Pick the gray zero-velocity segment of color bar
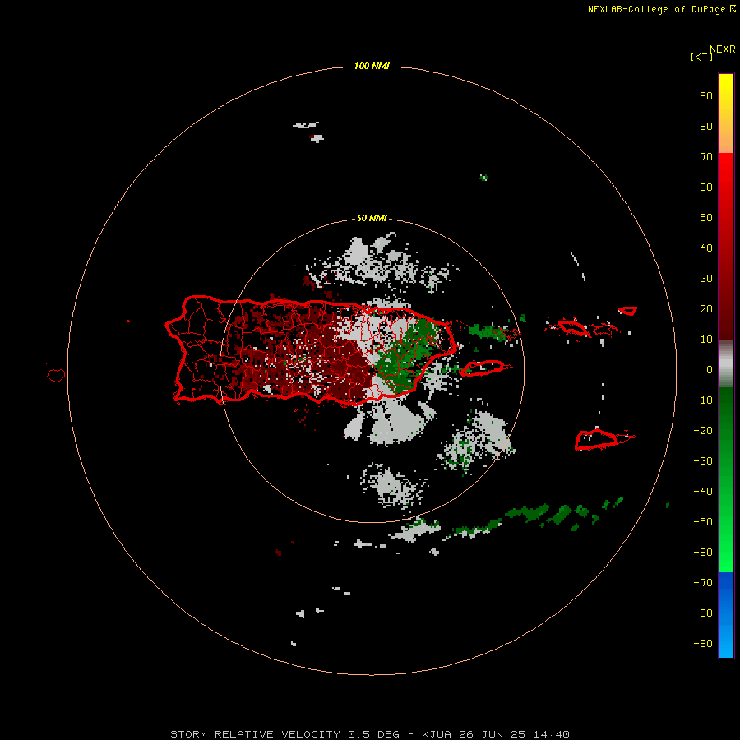 (726, 364)
